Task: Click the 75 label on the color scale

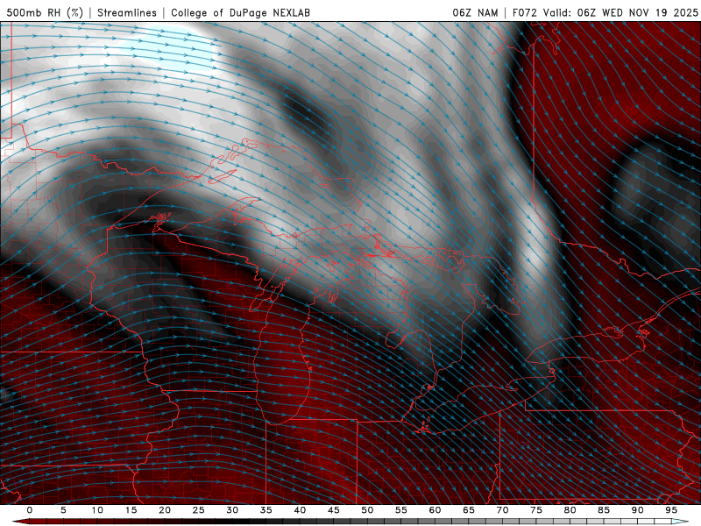Action: point(536,510)
